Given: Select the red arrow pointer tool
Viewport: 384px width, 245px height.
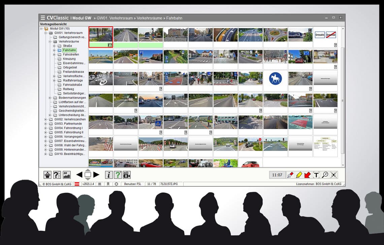Looking at the screenshot, I should pyautogui.click(x=308, y=175).
